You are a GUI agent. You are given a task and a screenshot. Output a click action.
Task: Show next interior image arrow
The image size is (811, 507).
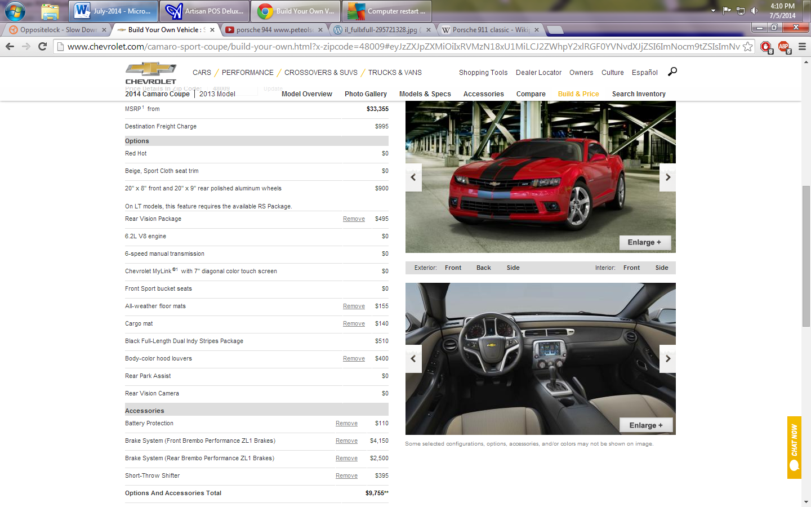[x=668, y=359]
